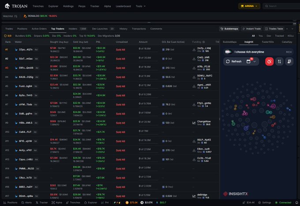Screen dimensions: 300x206
Task: Open Trenches in the bottom bar
Action: (73, 202)
